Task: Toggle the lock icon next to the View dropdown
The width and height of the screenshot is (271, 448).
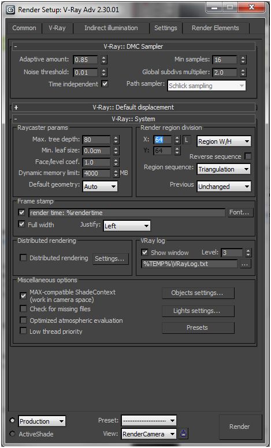Action: tap(183, 434)
